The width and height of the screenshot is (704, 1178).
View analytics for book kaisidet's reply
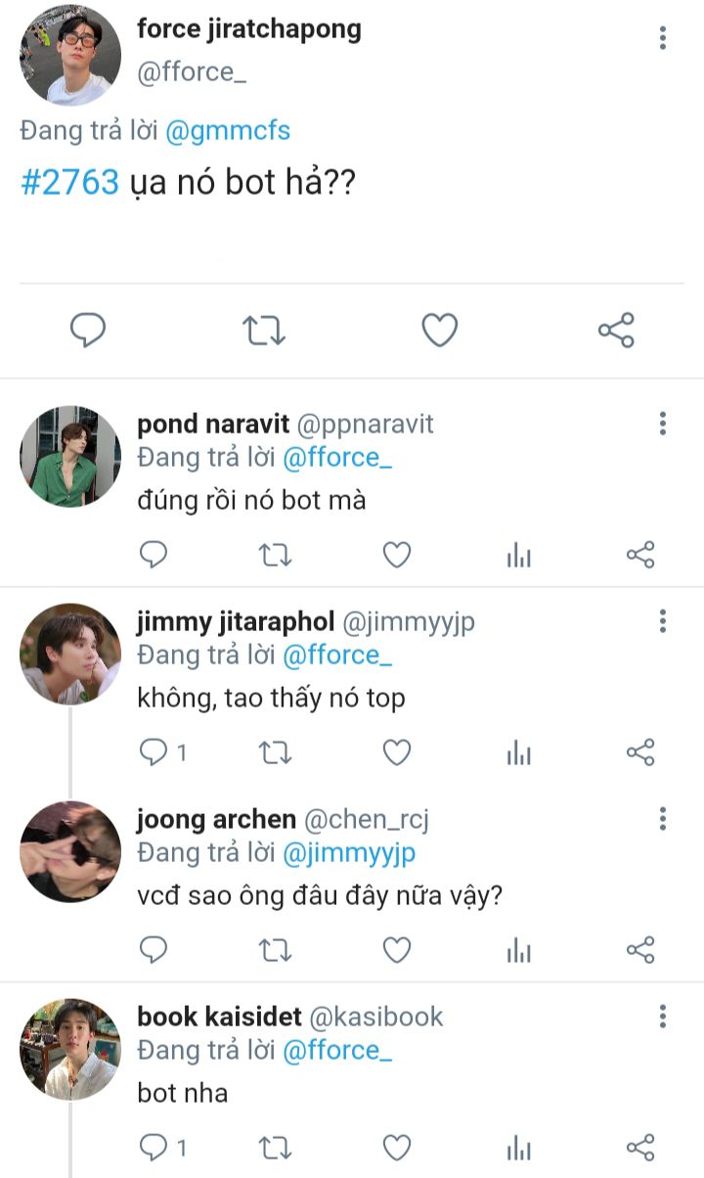tap(519, 1147)
